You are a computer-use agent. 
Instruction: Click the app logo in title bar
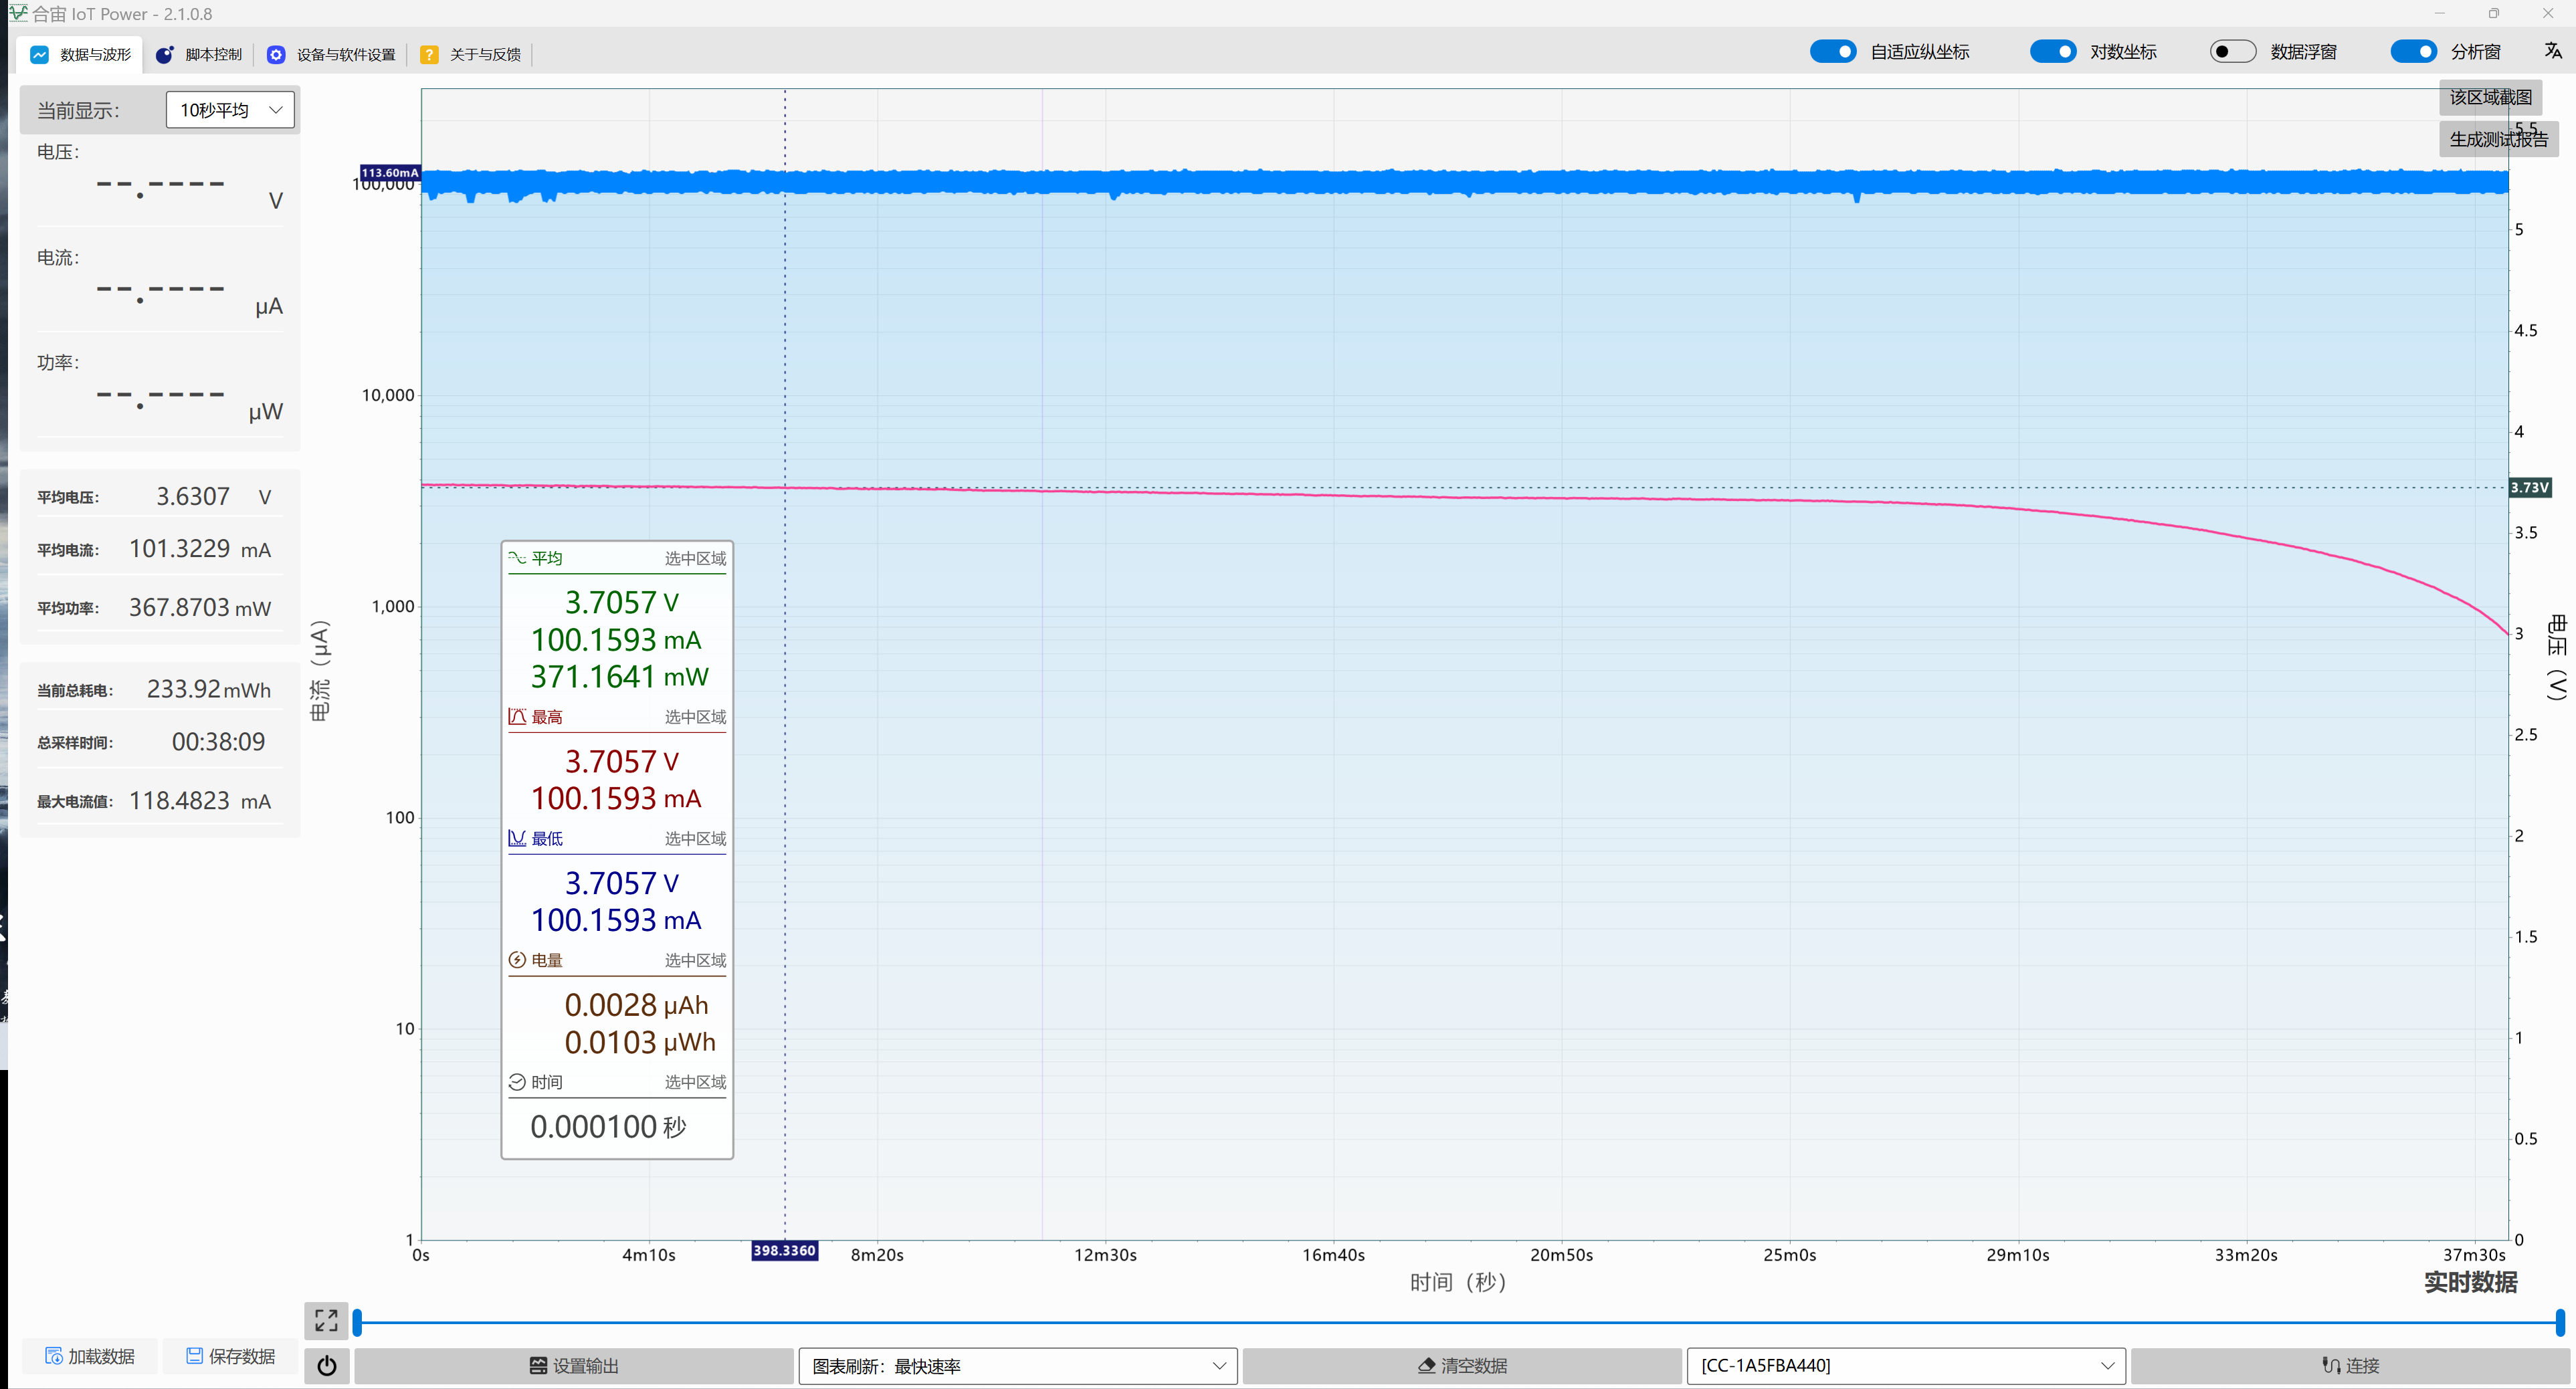(18, 13)
